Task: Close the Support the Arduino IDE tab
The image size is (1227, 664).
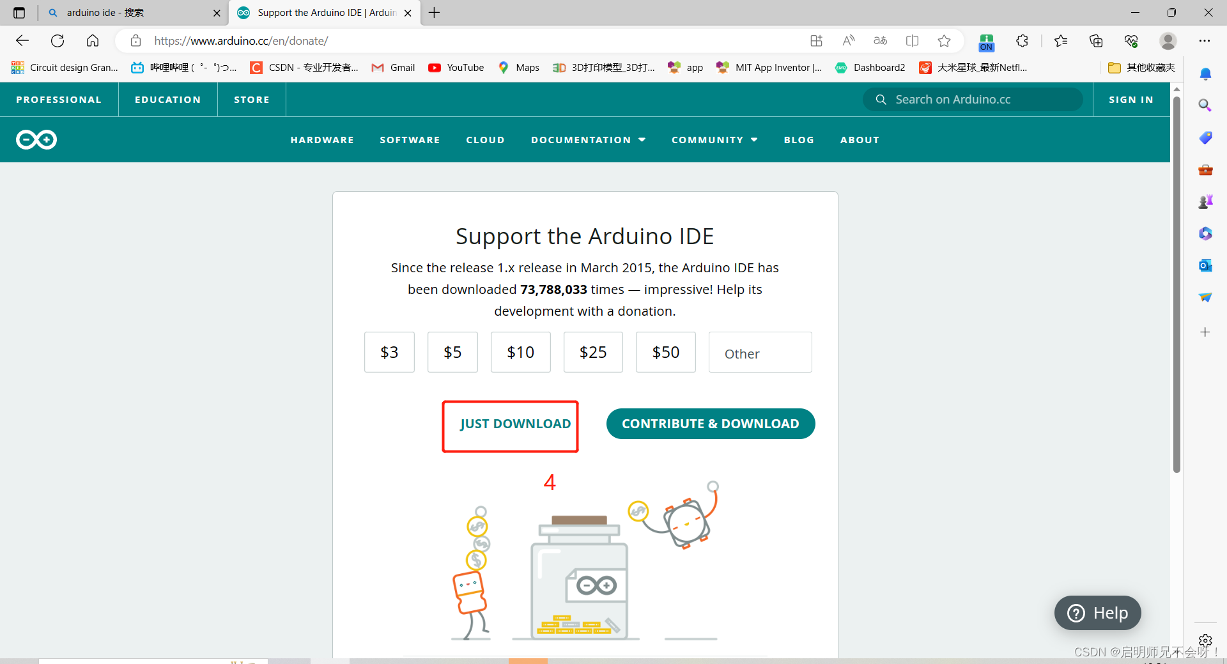Action: click(408, 13)
